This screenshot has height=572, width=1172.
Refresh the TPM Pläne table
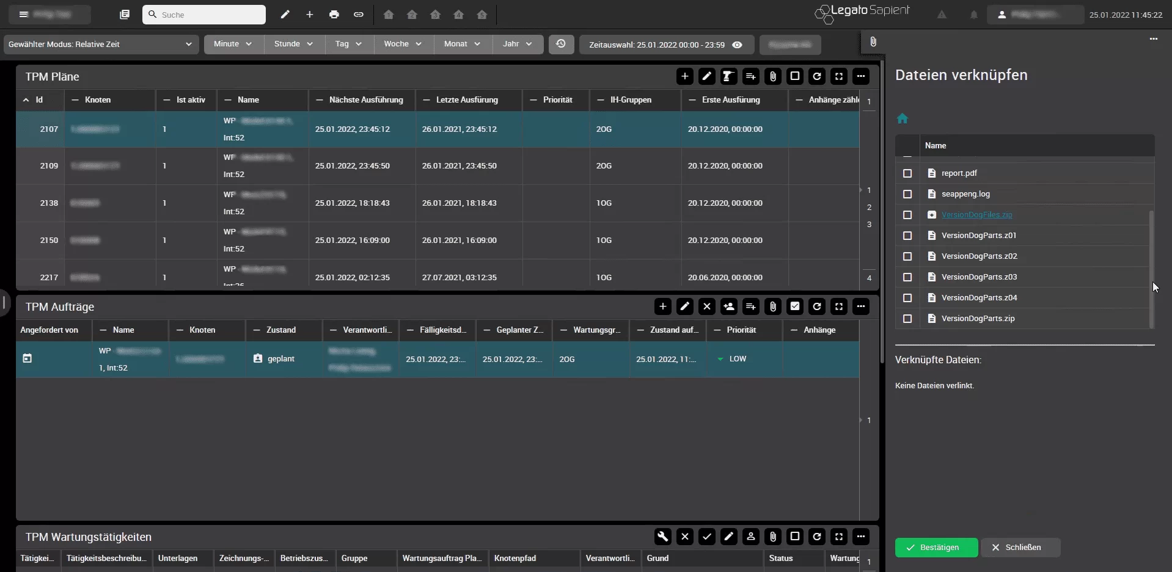(x=816, y=76)
